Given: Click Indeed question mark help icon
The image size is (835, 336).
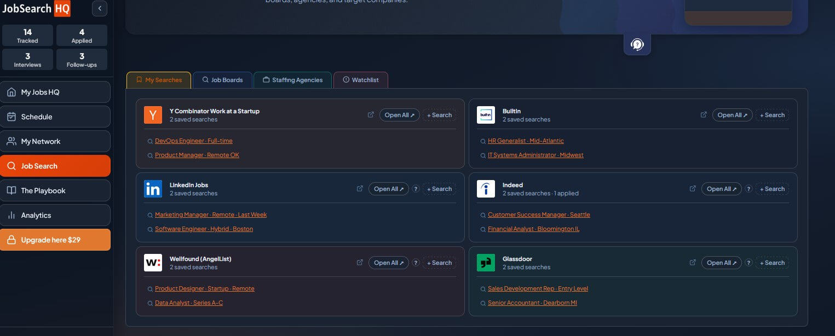Looking at the screenshot, I should (x=748, y=189).
